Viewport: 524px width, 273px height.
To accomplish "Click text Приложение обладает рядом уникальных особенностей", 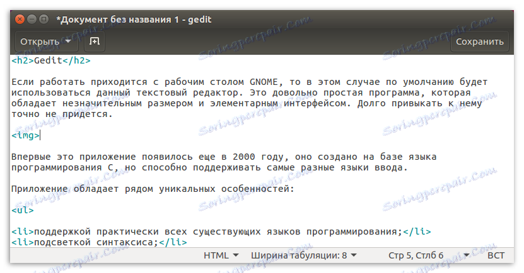I will tap(153, 189).
